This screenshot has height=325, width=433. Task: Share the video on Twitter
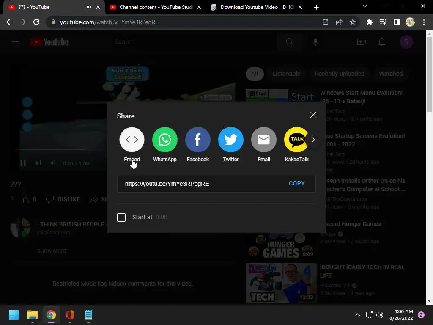tap(231, 140)
